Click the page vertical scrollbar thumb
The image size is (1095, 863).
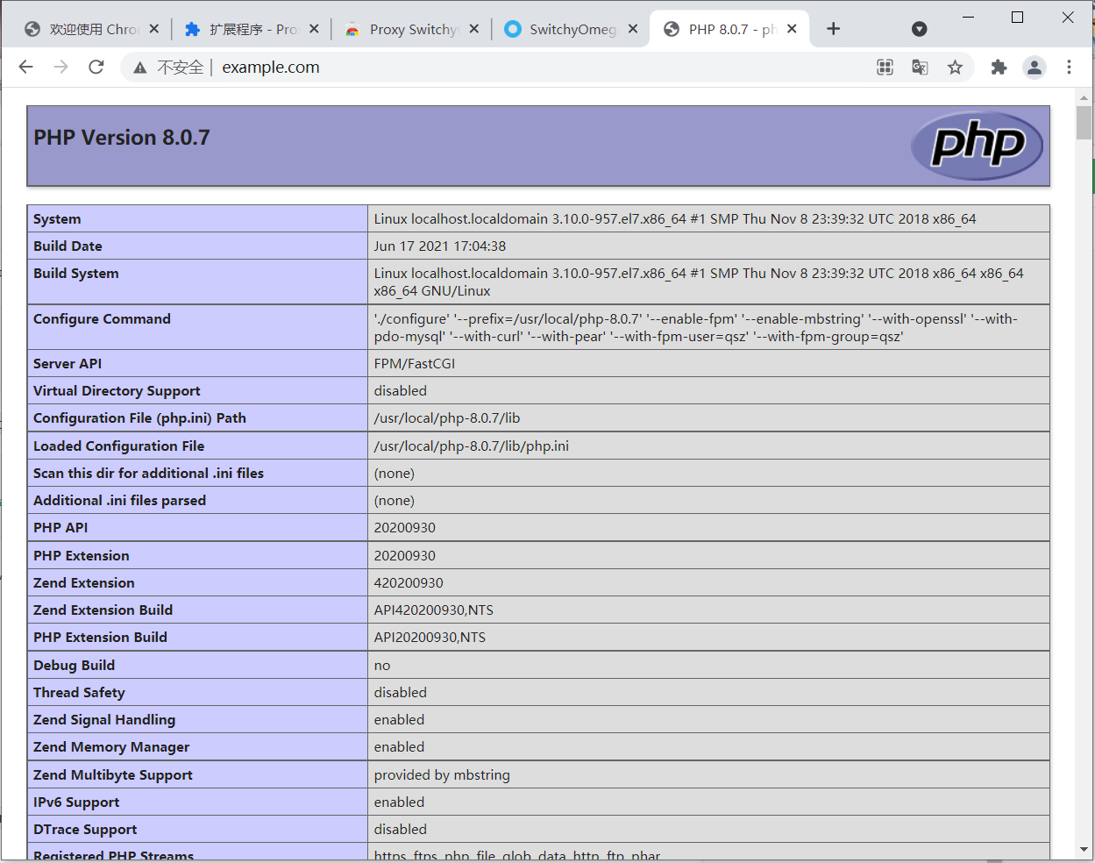1084,122
